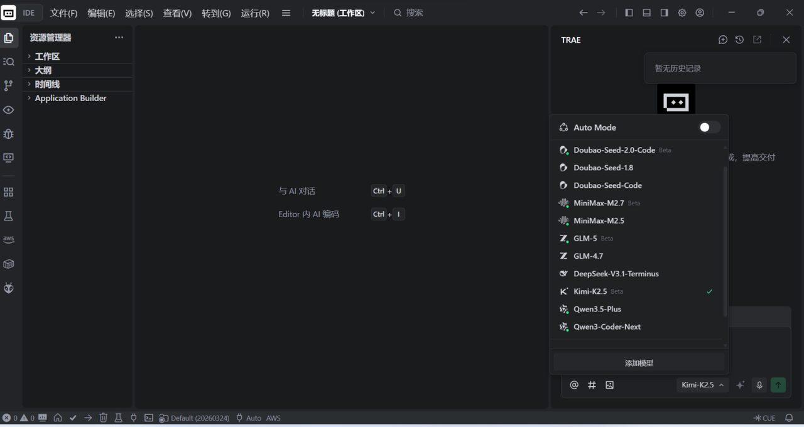Click the flask icon in the status bar
This screenshot has width=804, height=427.
point(118,418)
